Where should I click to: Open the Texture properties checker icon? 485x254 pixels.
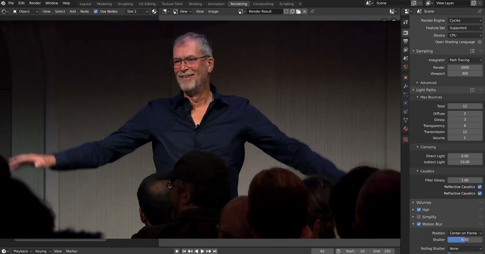pyautogui.click(x=406, y=139)
